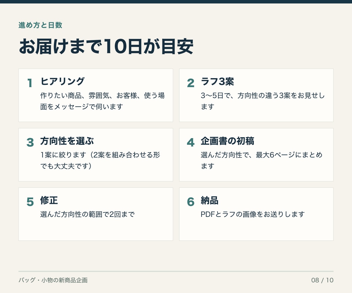352x293 pixels.
Task: Click the step number 1 beside ヒアリング
Action: tap(30, 83)
